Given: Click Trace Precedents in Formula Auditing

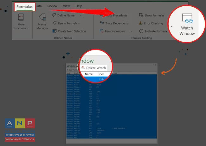Looking at the screenshot, I should (x=113, y=15).
